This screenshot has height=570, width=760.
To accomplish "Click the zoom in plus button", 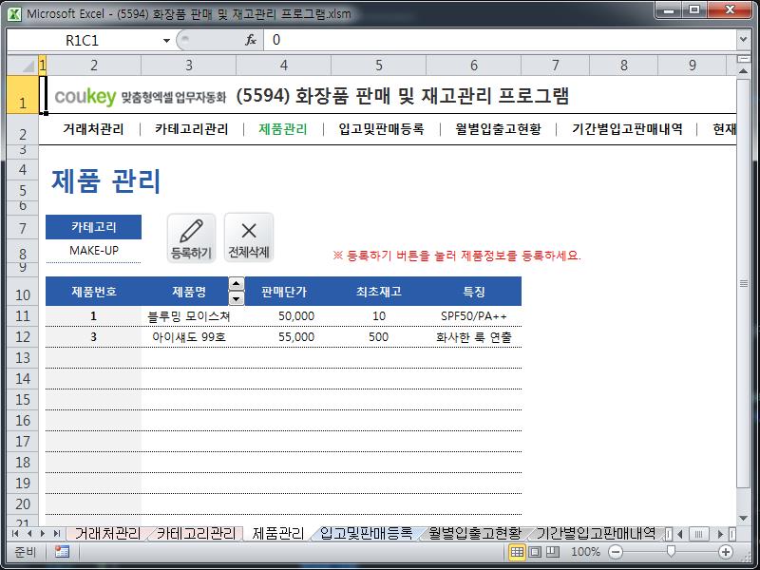I will pyautogui.click(x=726, y=552).
